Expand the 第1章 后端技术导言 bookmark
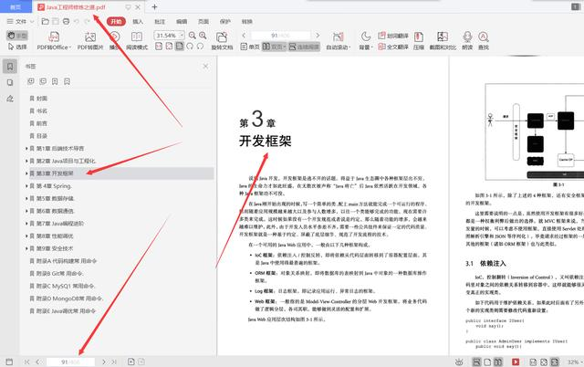This screenshot has height=367, width=584. (26, 148)
